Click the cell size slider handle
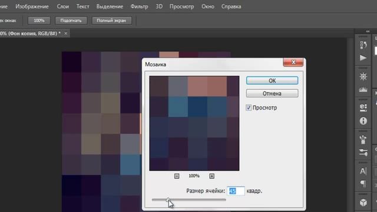 click(x=168, y=200)
